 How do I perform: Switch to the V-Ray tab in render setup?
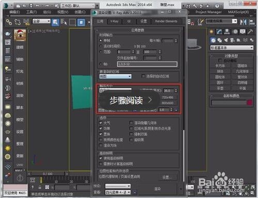tap(115, 21)
